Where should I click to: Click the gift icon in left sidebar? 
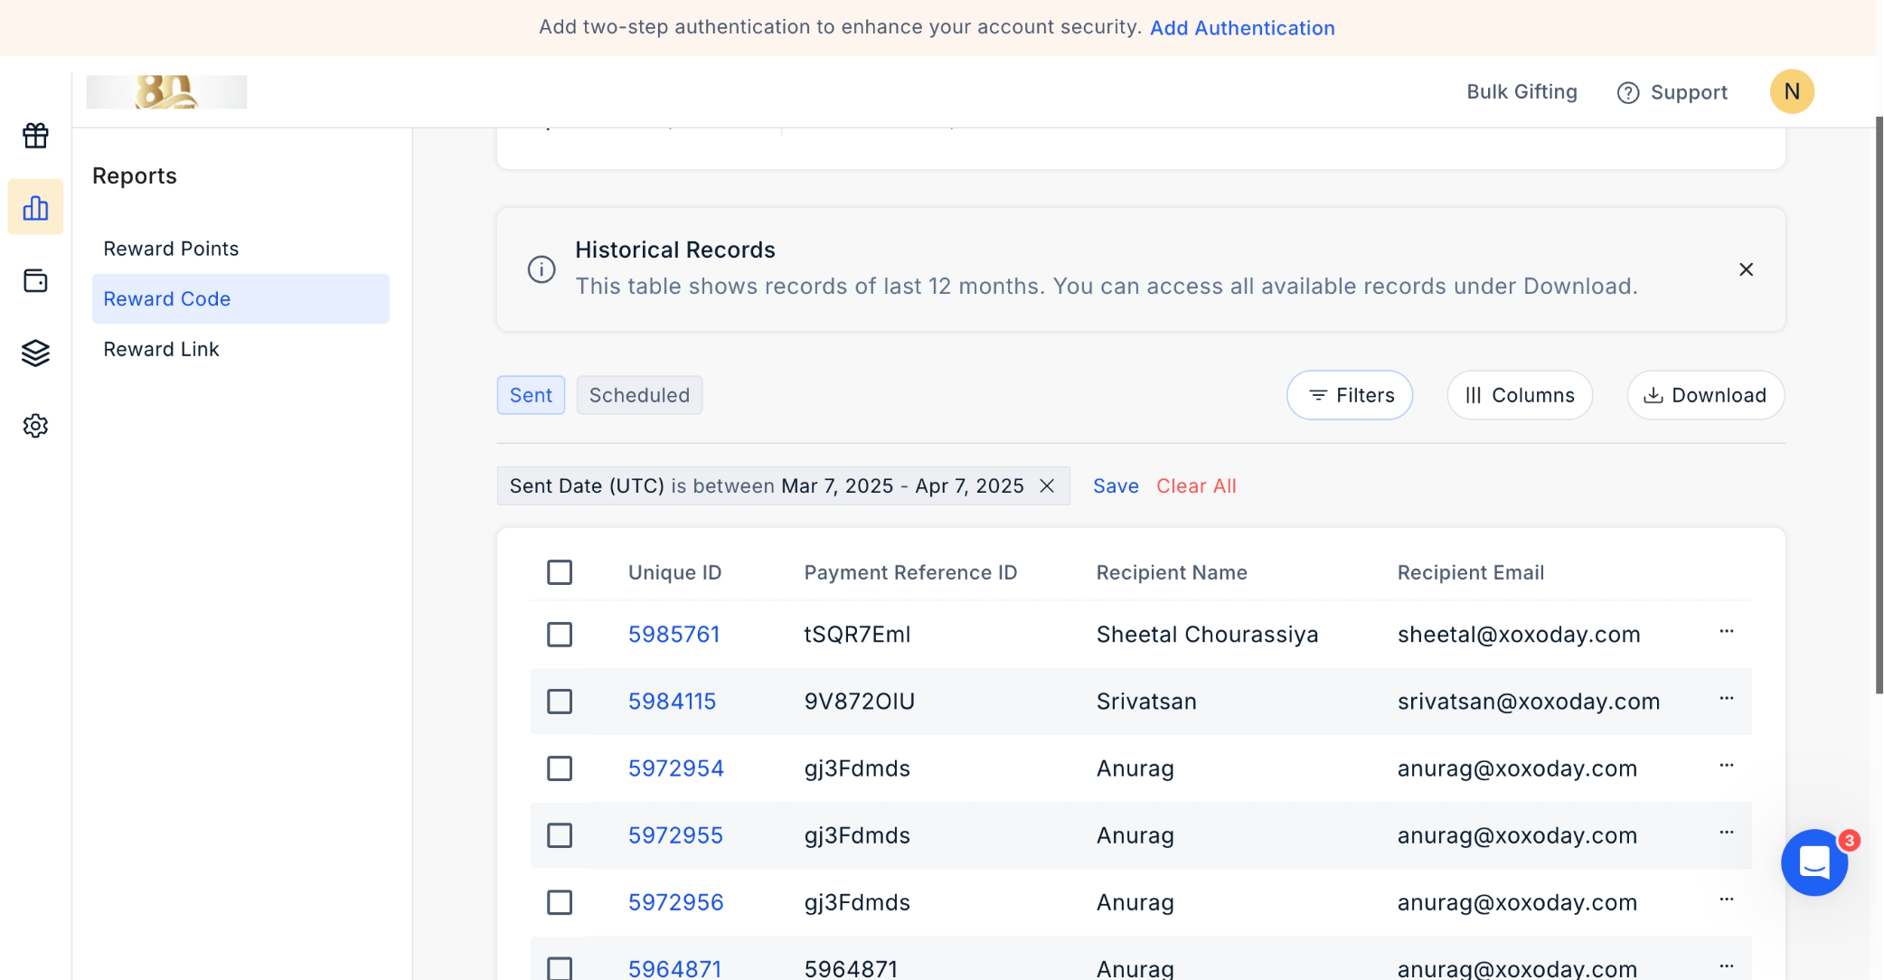coord(35,136)
